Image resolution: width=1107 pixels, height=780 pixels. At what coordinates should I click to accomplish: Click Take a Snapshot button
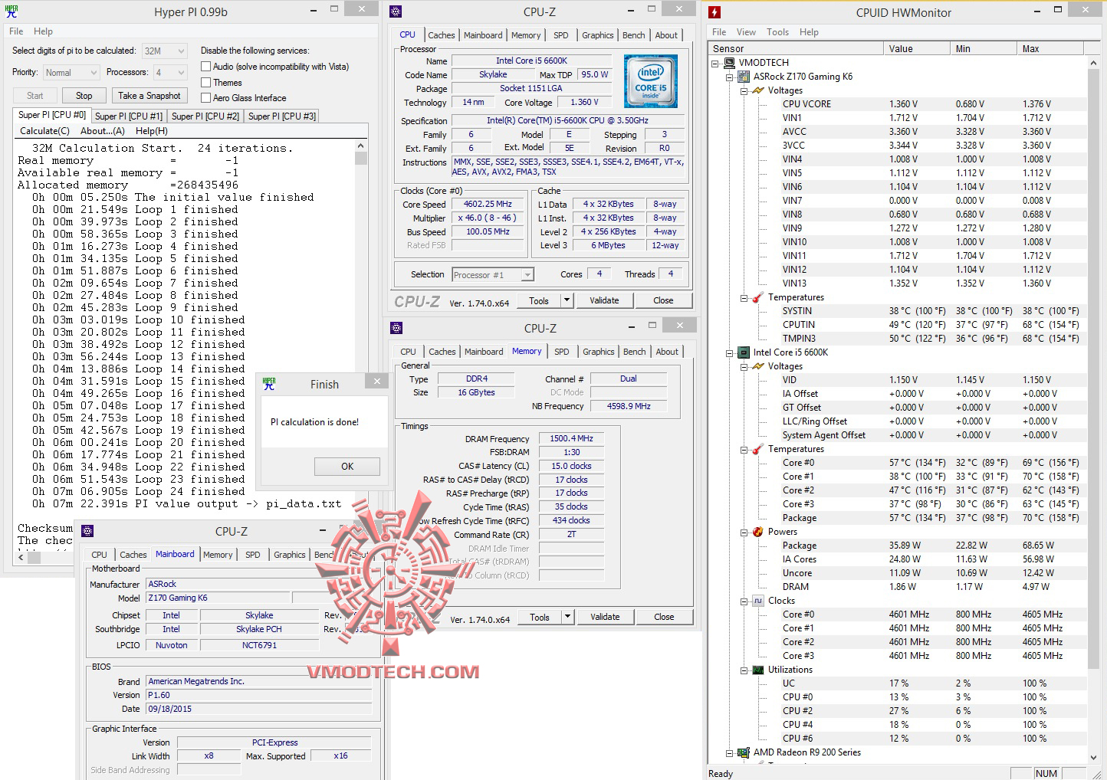click(x=149, y=96)
